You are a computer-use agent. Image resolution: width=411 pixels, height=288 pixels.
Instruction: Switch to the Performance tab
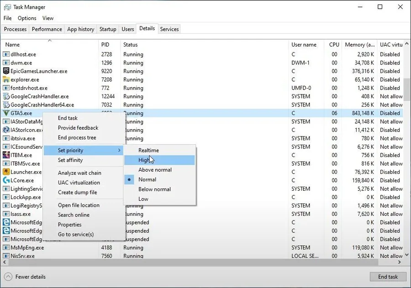coord(47,29)
